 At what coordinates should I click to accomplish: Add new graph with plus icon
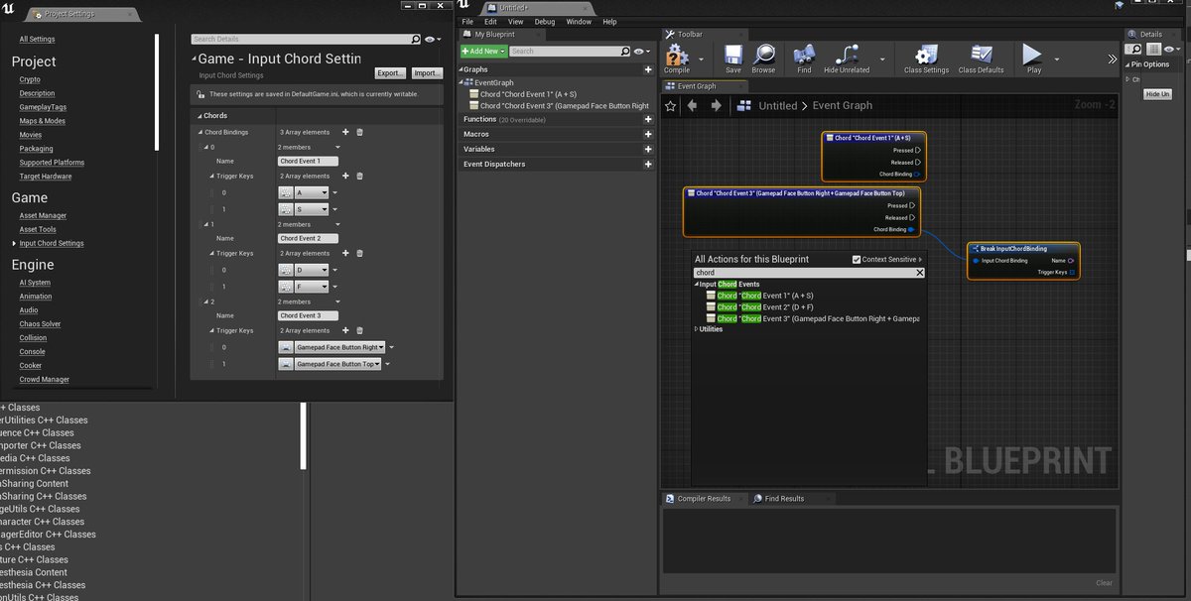[648, 70]
